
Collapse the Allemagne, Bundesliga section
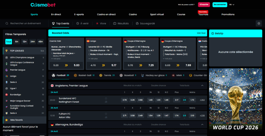[202, 124]
